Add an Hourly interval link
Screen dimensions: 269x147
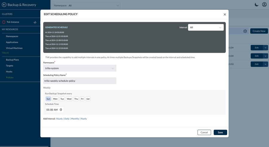59,119
